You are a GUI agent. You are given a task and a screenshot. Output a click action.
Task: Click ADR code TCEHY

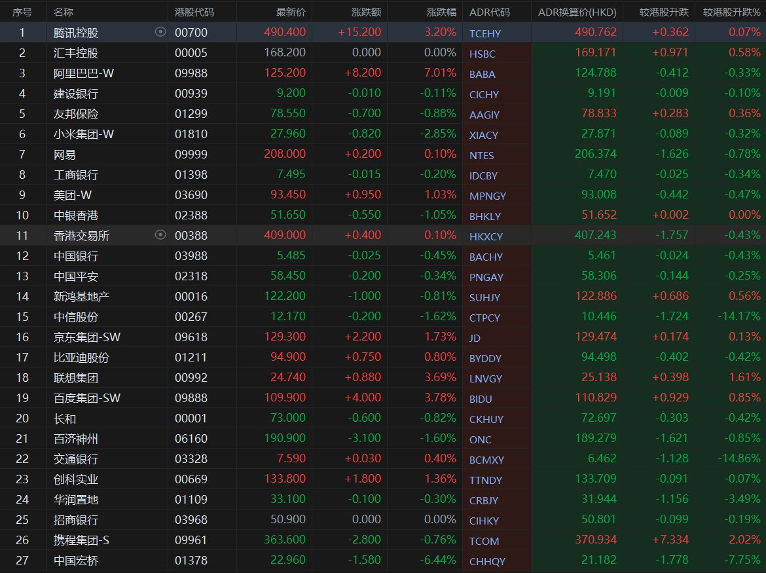(485, 33)
